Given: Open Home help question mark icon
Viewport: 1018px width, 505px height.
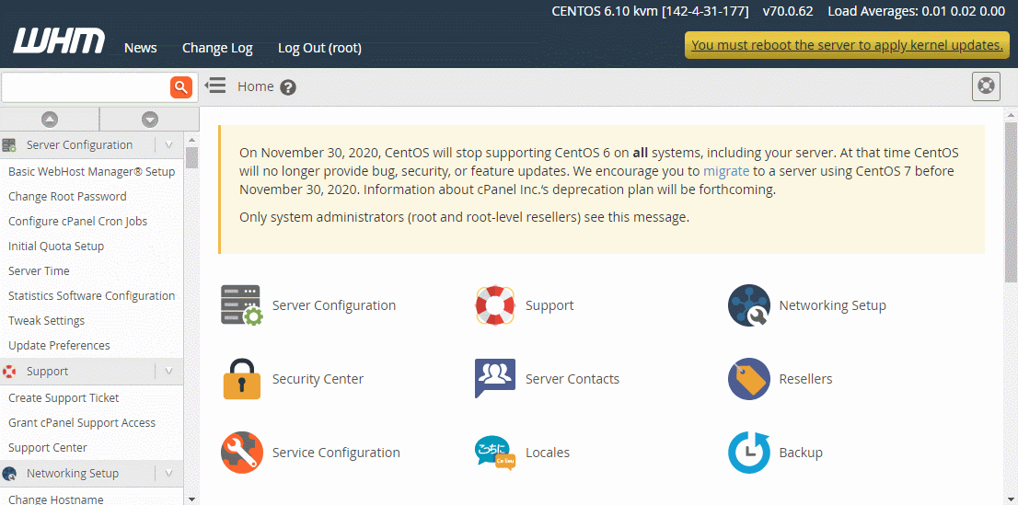Looking at the screenshot, I should [288, 87].
